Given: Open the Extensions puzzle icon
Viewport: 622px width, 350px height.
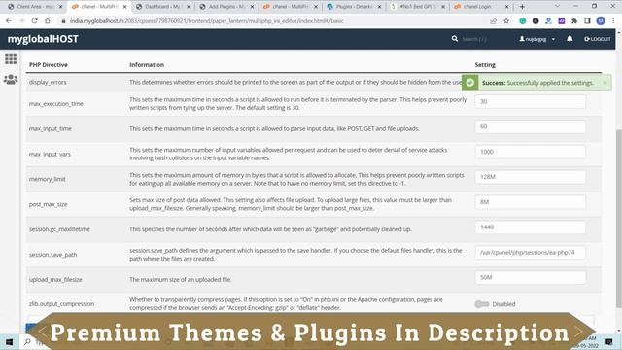Looking at the screenshot, I should 574,21.
